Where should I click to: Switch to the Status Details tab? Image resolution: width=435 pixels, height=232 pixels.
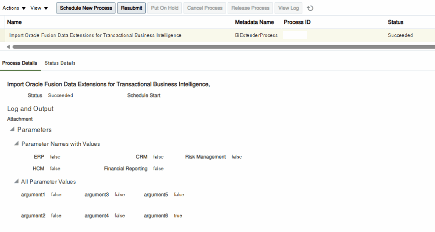pos(60,63)
